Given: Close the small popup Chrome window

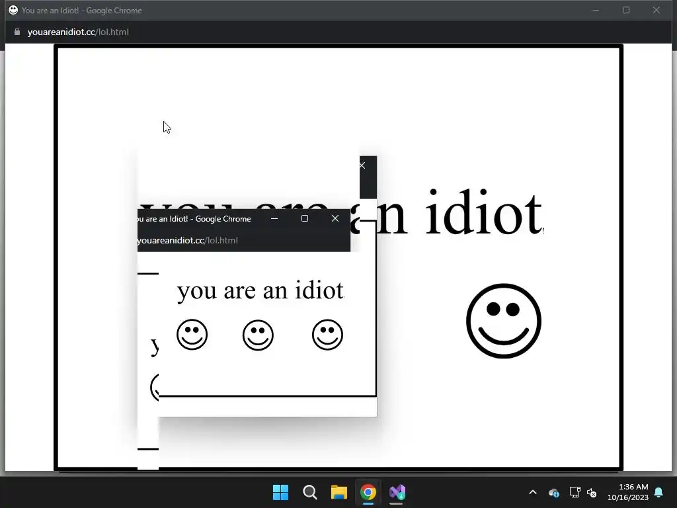Looking at the screenshot, I should point(335,218).
